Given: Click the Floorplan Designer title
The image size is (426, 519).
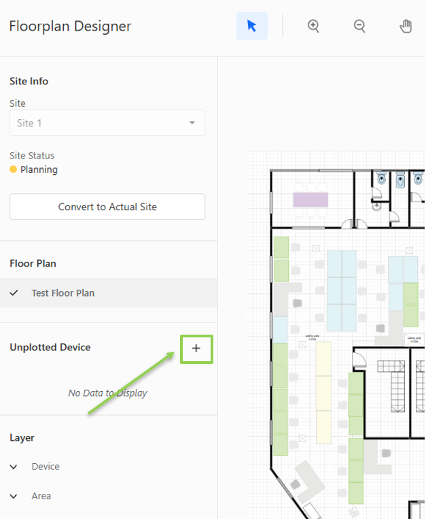Looking at the screenshot, I should point(70,27).
